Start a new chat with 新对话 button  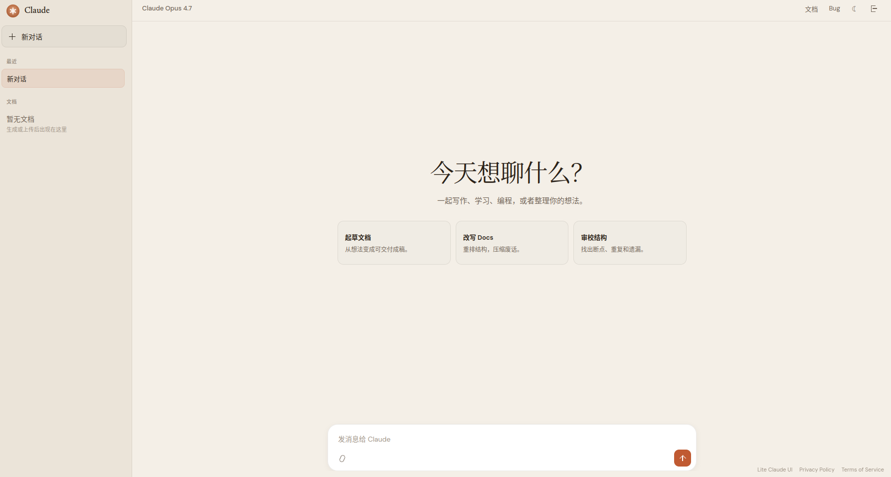(x=64, y=36)
